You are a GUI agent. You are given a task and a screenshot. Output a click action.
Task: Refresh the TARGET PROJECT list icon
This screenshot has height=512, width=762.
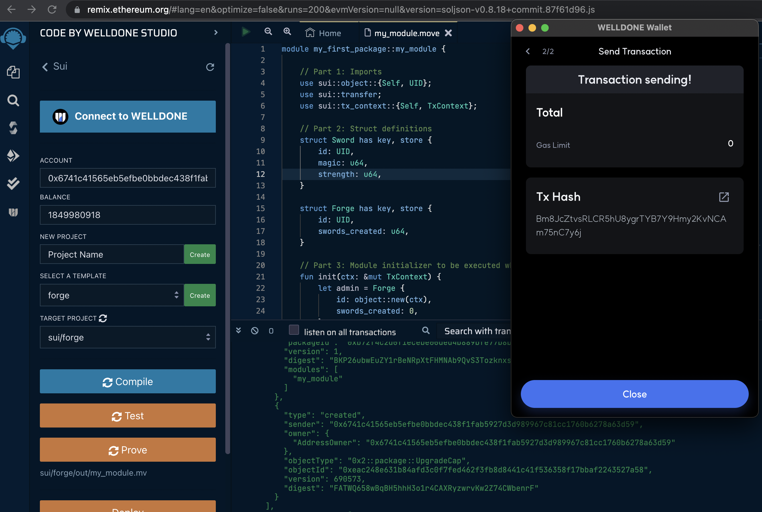(x=103, y=318)
